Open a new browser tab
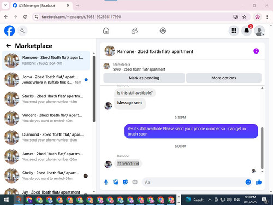The height and width of the screenshot is (205, 273). tap(78, 5)
